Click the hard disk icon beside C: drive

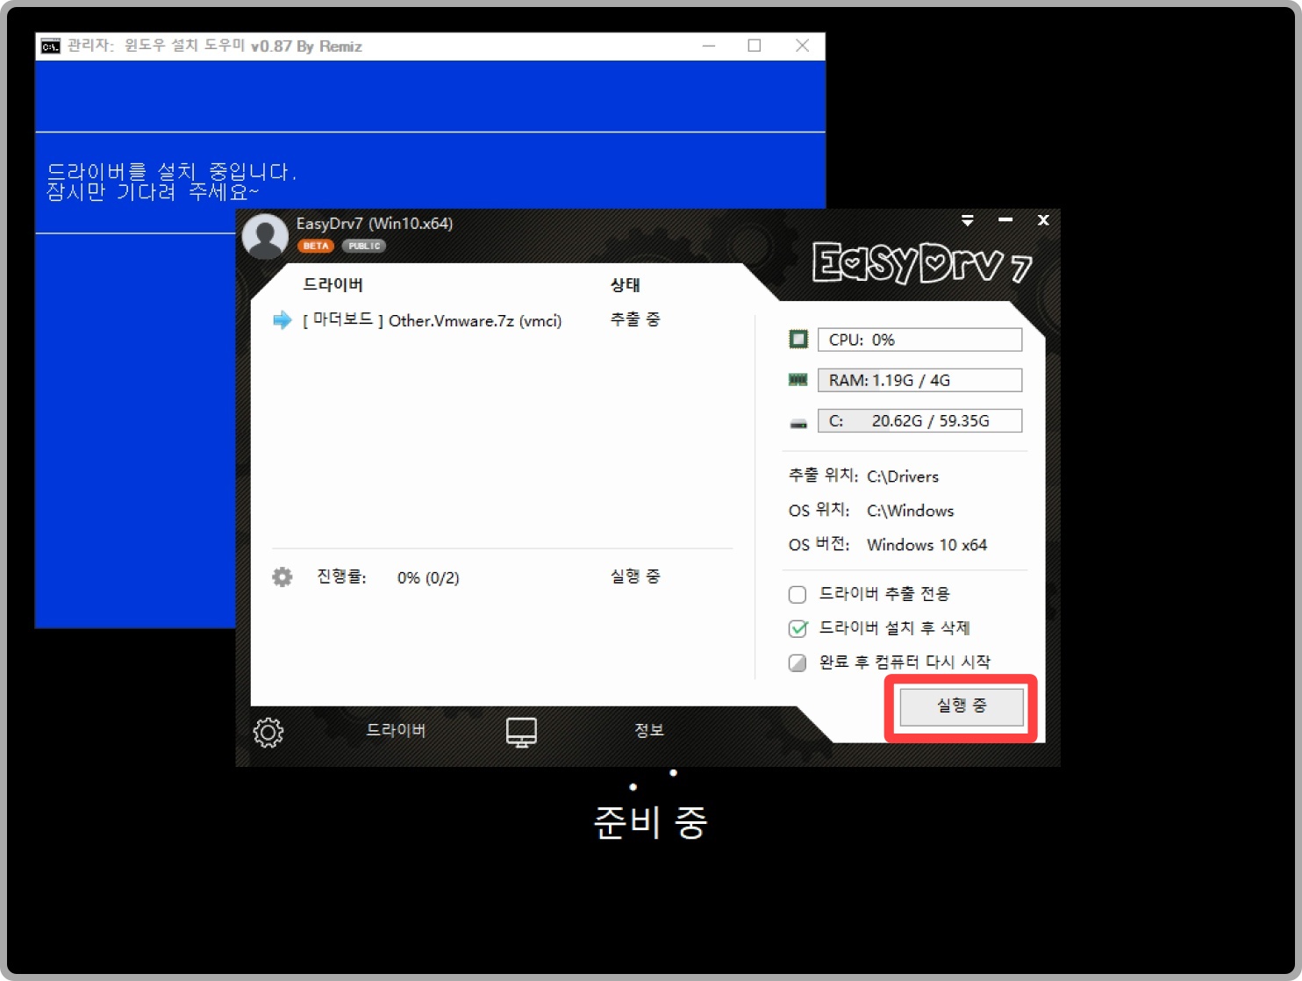coord(798,421)
